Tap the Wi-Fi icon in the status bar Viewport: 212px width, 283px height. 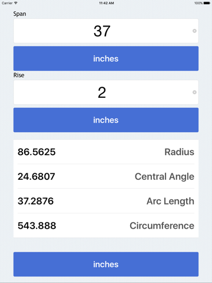tap(16, 3)
